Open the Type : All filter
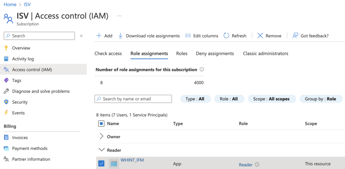The image size is (345, 169). (x=195, y=99)
